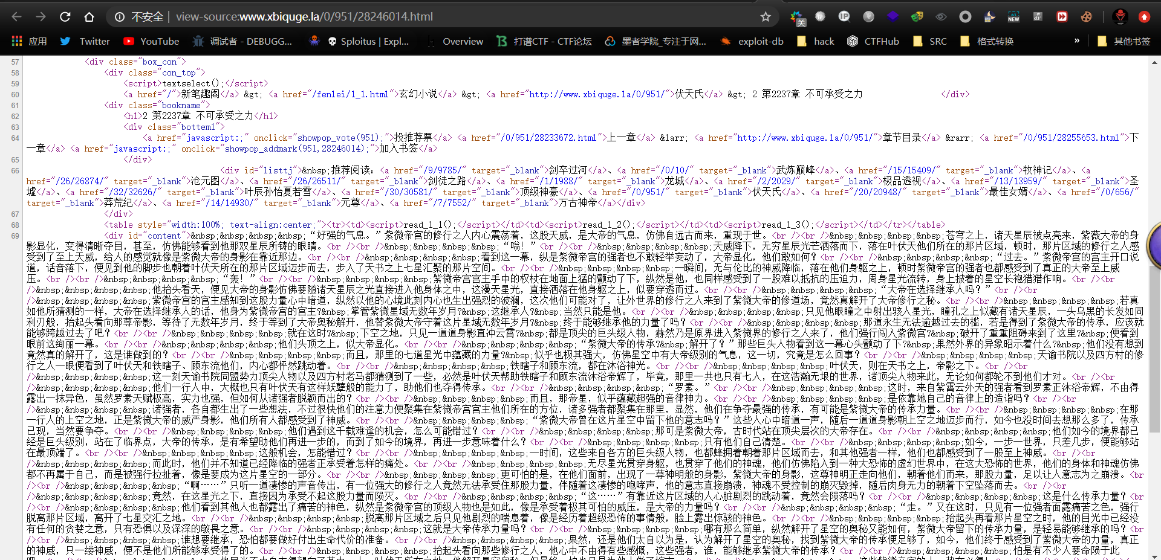
Task: Open the IP lookup magnifier extension
Action: 844,16
